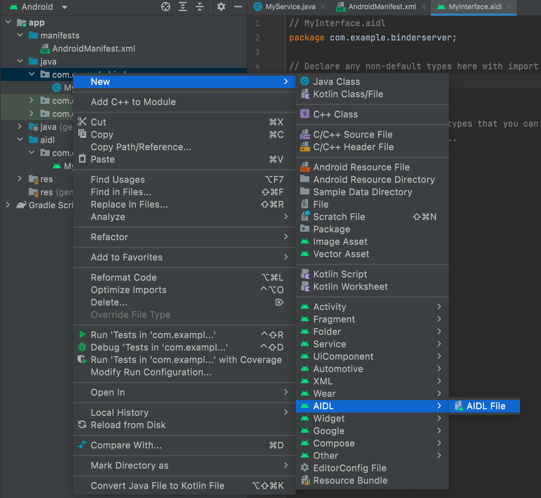The height and width of the screenshot is (498, 541).
Task: Select the aidl folder in tree
Action: click(x=42, y=140)
